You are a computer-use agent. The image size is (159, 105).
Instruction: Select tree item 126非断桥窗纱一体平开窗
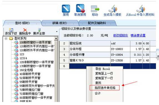37,62
